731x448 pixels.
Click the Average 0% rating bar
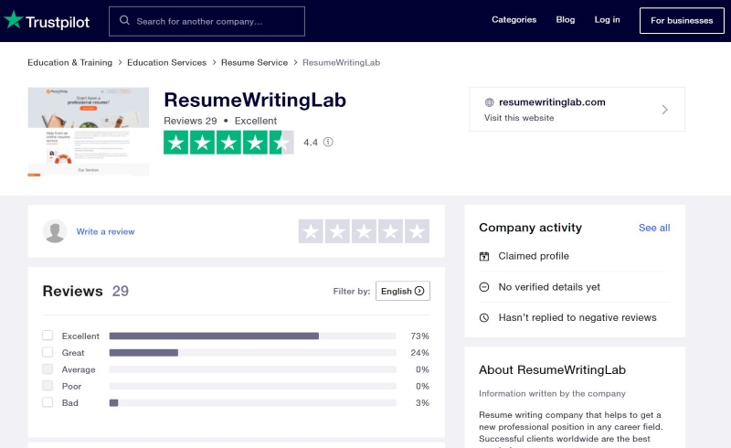253,369
